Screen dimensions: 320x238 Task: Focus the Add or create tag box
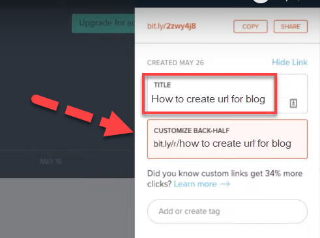click(x=227, y=211)
